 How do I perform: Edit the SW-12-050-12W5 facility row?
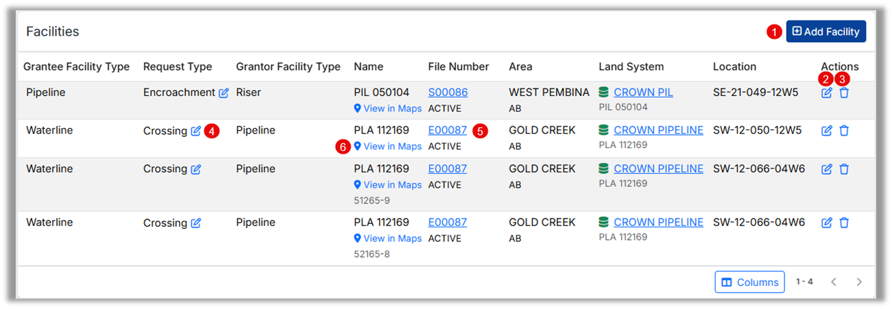tap(827, 131)
